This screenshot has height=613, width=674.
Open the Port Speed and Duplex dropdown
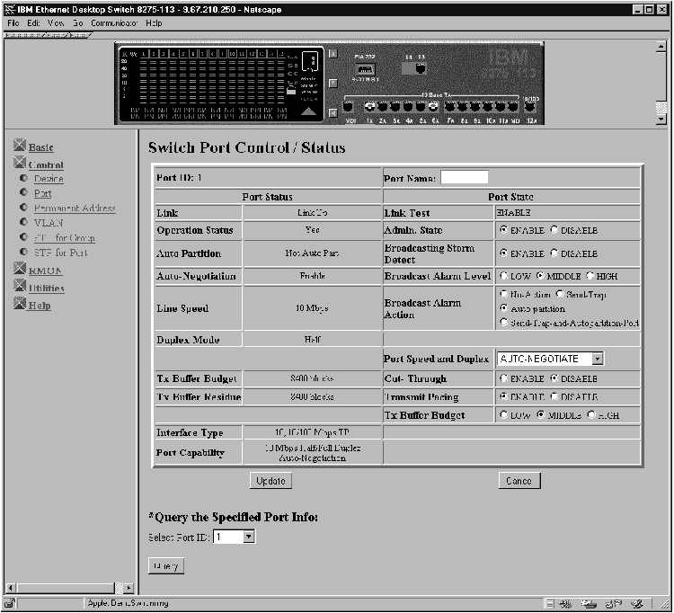coord(598,359)
